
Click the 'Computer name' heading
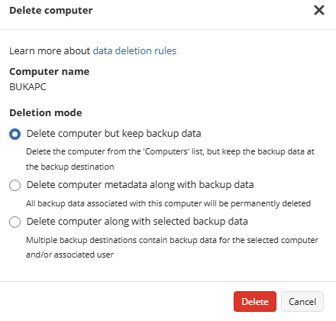pos(50,72)
